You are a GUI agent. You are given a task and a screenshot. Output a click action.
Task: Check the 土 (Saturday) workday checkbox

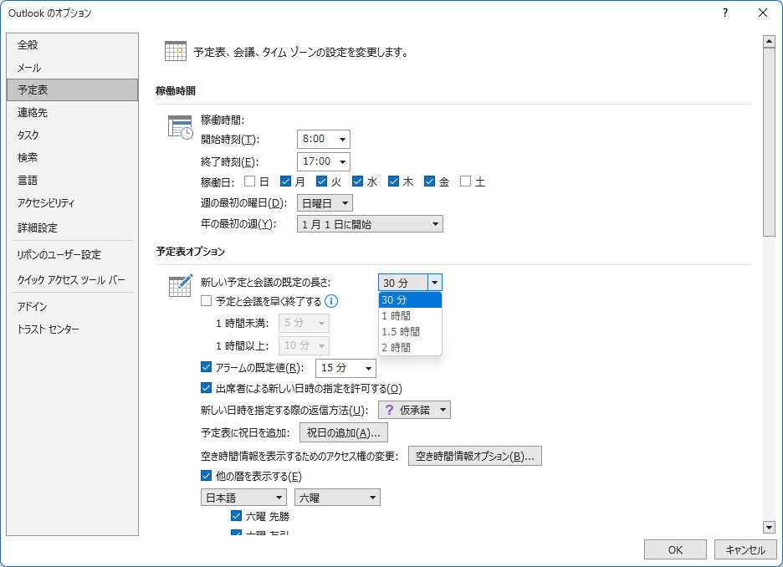point(465,181)
